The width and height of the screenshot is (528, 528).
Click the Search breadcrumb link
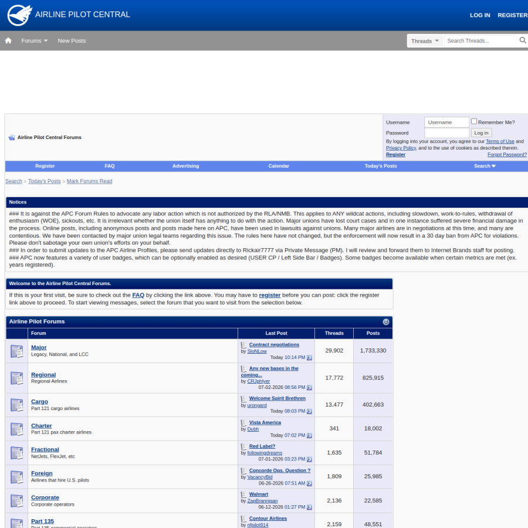coord(13,181)
